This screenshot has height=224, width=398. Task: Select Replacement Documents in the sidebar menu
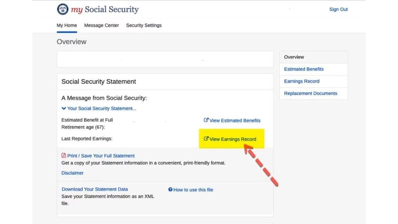pyautogui.click(x=310, y=93)
